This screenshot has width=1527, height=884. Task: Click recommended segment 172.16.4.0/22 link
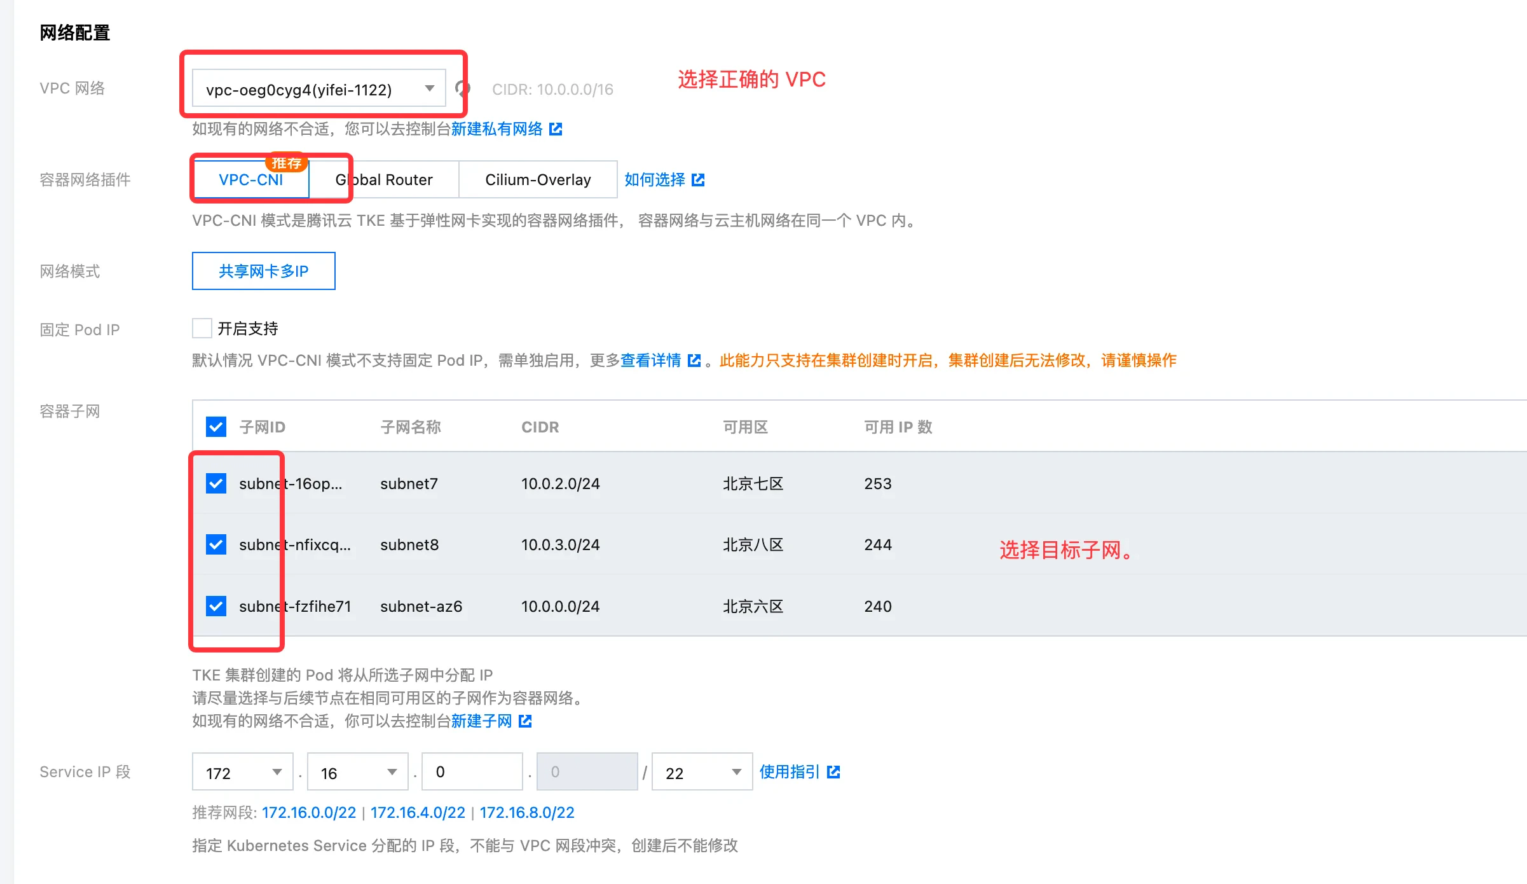418,812
